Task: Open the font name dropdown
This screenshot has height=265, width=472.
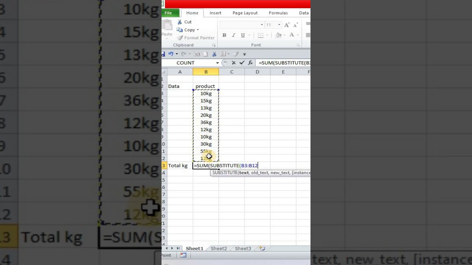Action: point(262,25)
